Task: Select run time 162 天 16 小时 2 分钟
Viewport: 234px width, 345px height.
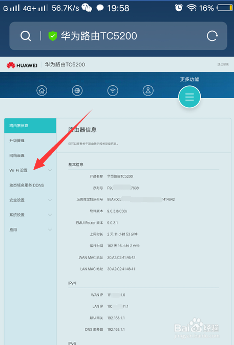Action: [123, 246]
